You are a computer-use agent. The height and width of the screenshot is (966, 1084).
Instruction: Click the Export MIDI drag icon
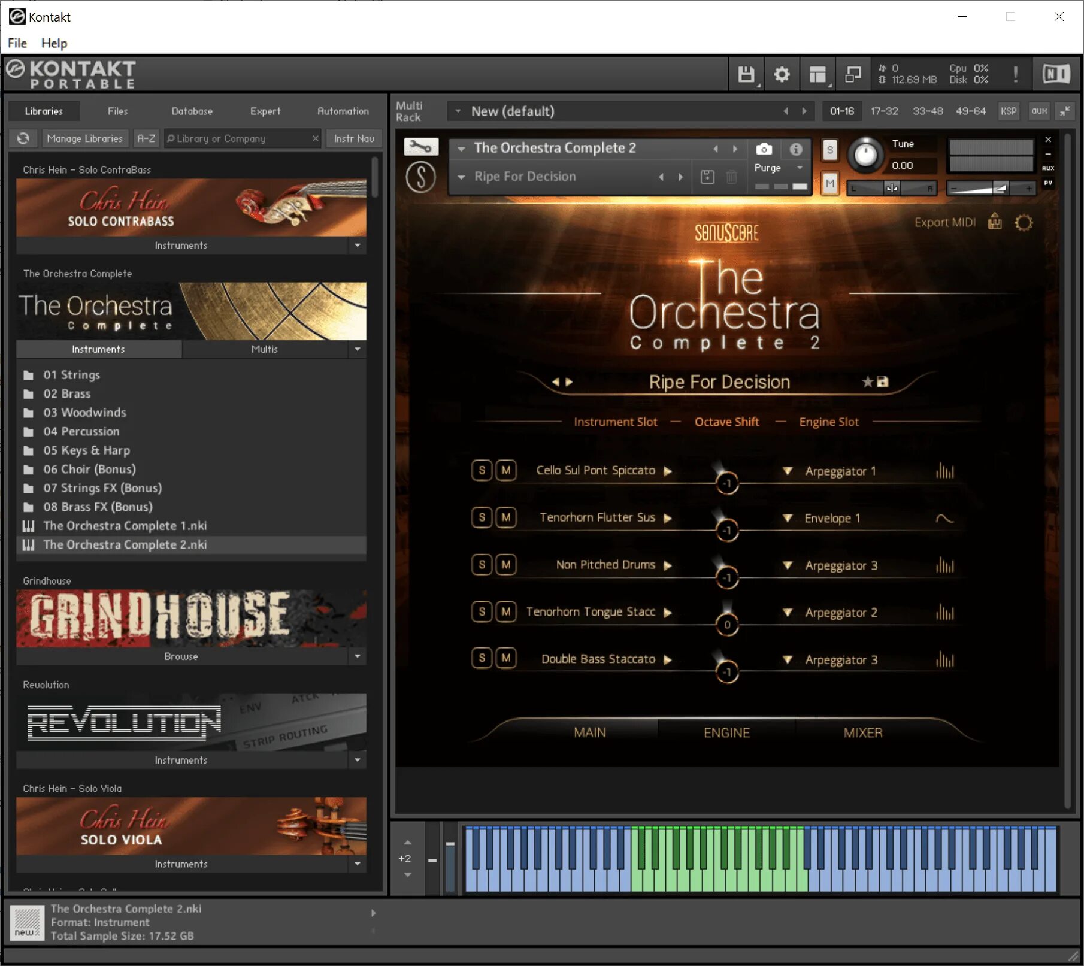coord(995,222)
